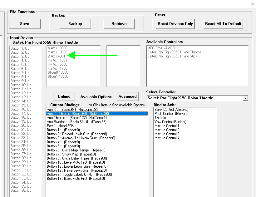
Task: Select Button 13 : Lower Lewis Gun binding
Action: 97,166
